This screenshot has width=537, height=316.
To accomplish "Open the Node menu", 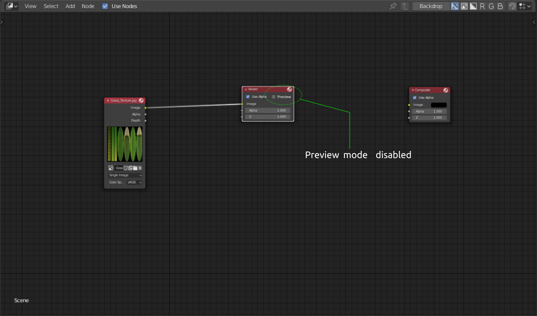I will (x=88, y=6).
